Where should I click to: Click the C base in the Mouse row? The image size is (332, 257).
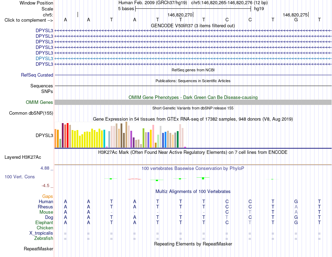pos(227,212)
